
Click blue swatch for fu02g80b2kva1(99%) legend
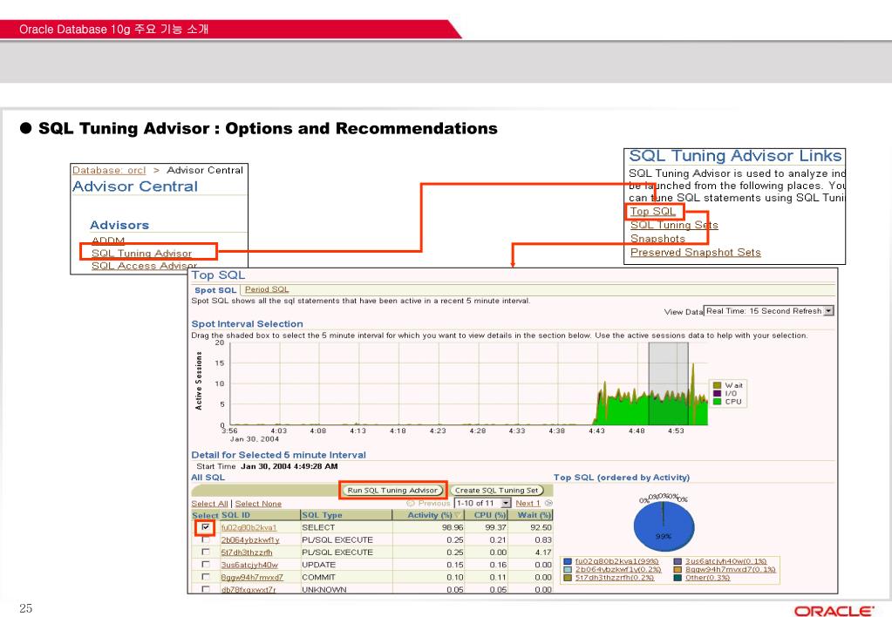567,561
